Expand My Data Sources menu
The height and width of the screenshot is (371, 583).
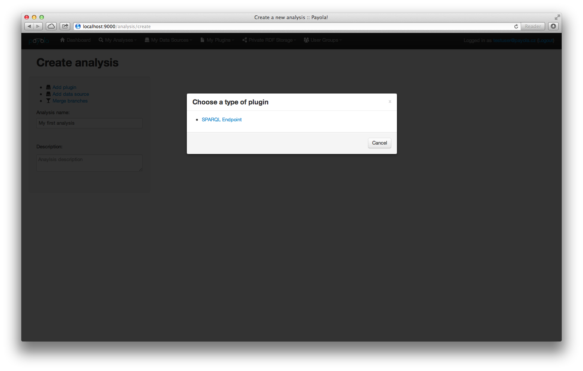(x=168, y=40)
